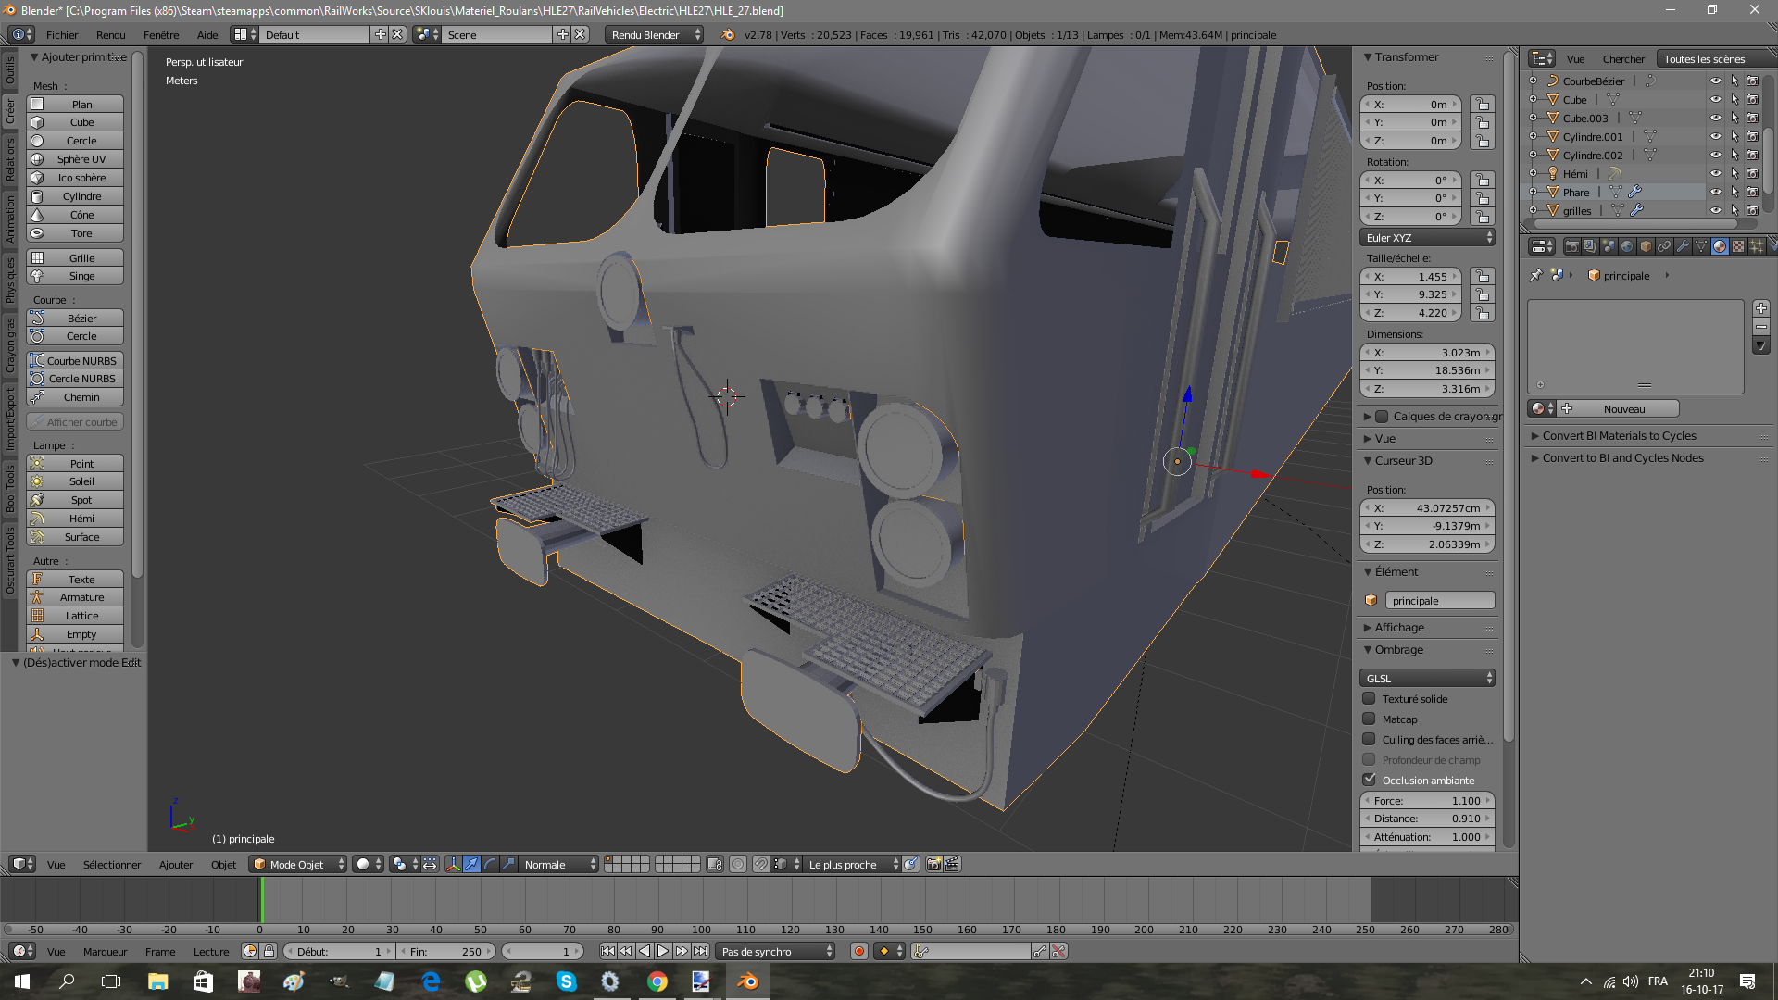Jump to the last frame
1778x1000 pixels.
point(701,951)
